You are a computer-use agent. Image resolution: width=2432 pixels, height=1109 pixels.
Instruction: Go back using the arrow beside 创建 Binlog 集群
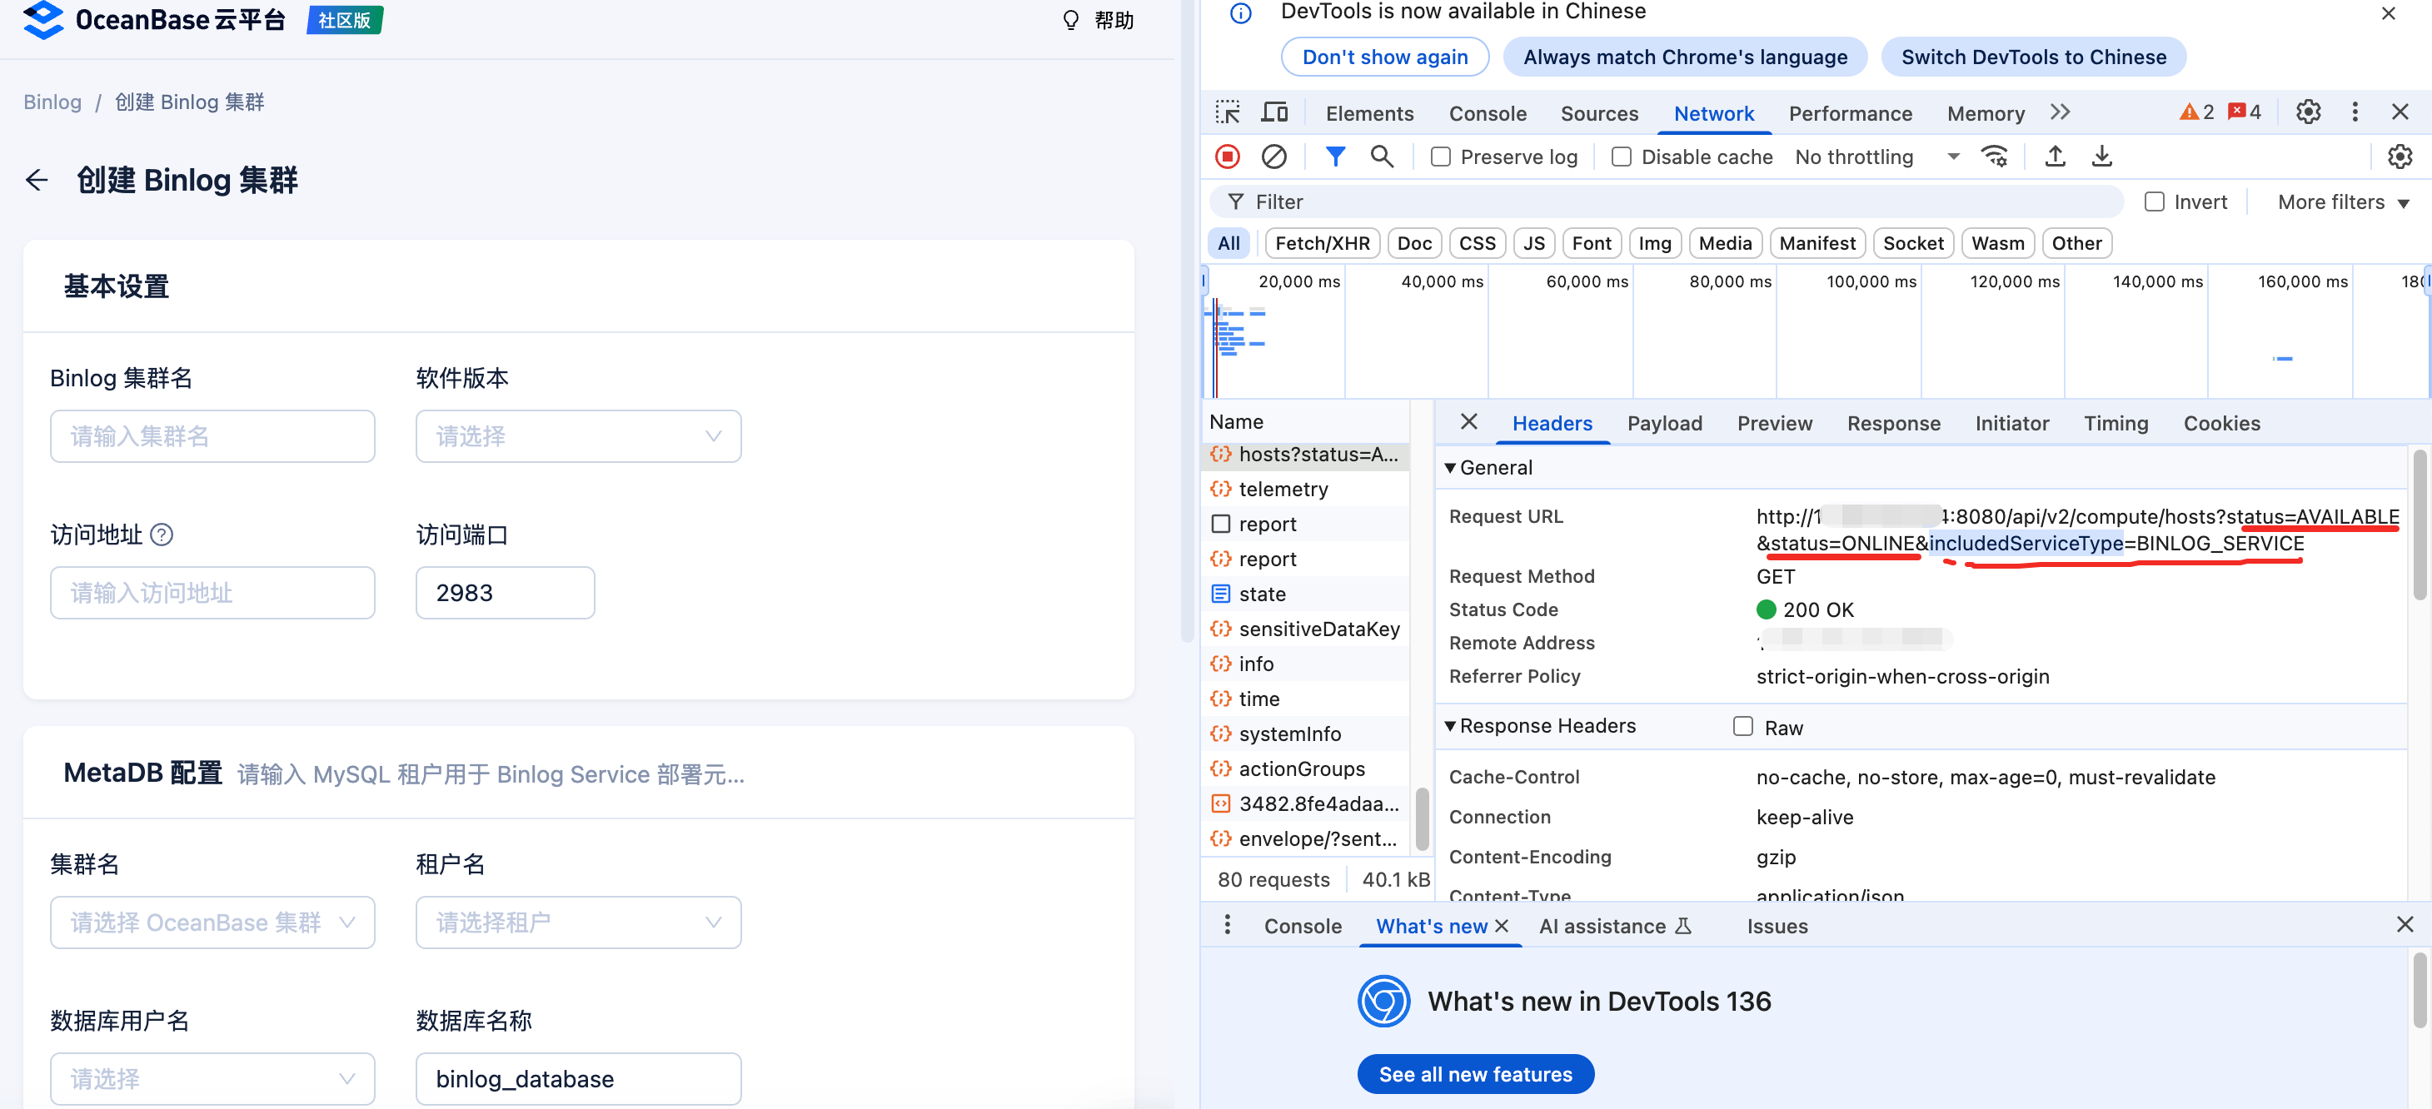coord(37,181)
